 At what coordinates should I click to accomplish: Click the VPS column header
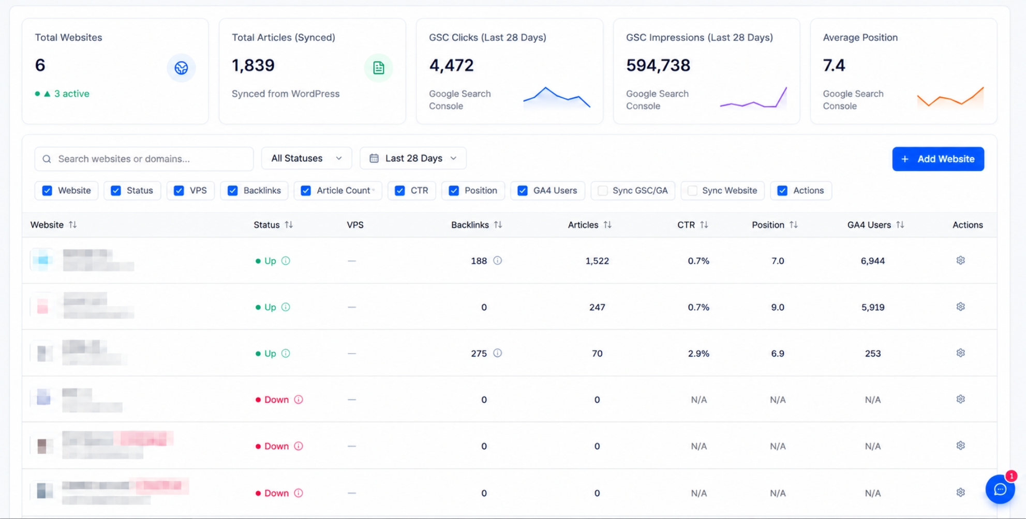pyautogui.click(x=355, y=225)
